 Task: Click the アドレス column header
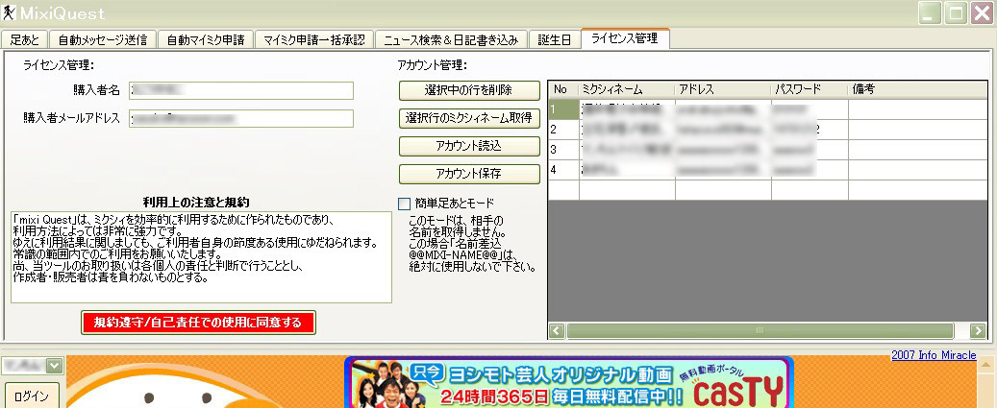click(x=723, y=89)
